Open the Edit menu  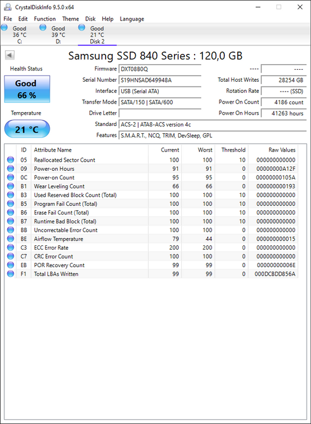tap(23, 19)
